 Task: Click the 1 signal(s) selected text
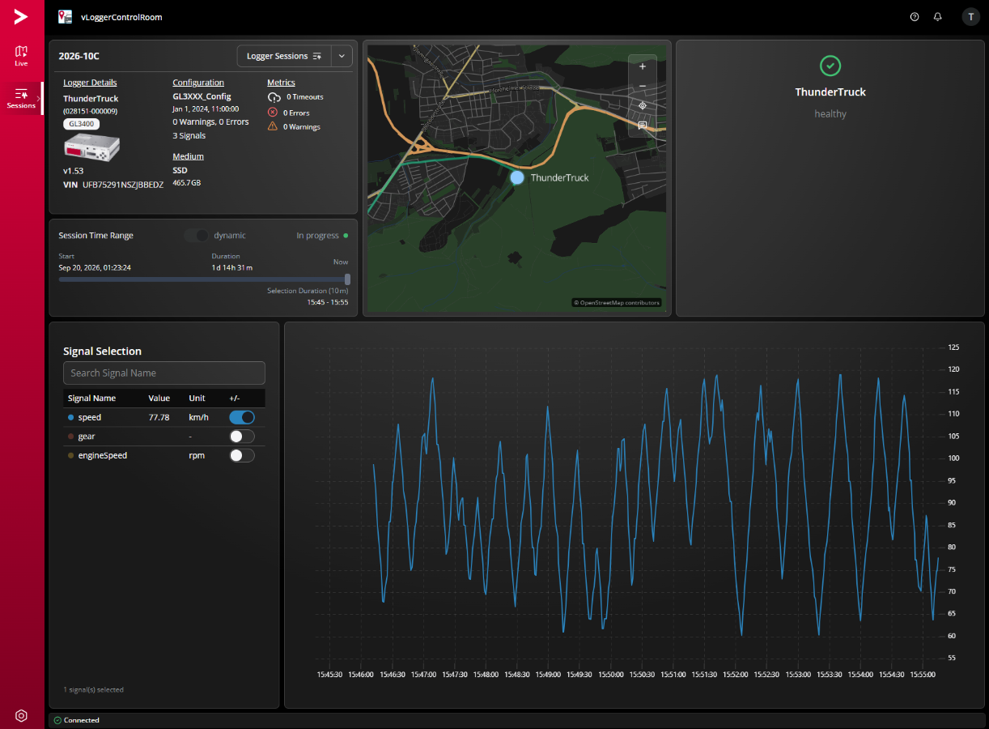pyautogui.click(x=93, y=690)
